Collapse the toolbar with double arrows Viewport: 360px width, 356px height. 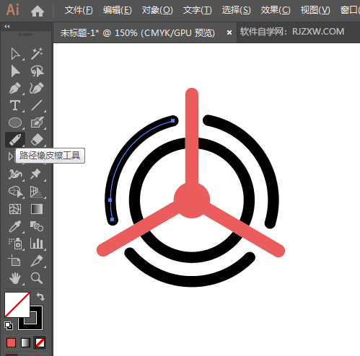[7, 27]
